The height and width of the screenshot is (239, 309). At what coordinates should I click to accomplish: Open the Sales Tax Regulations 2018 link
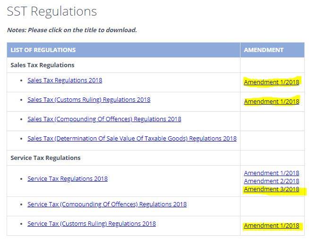click(x=65, y=80)
